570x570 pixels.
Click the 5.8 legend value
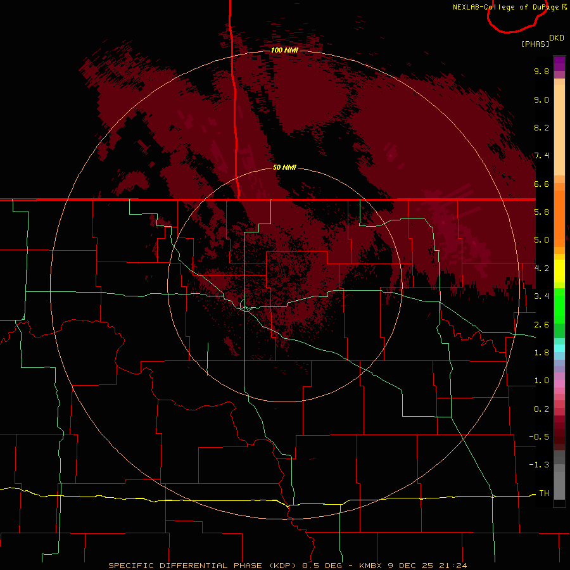(541, 212)
